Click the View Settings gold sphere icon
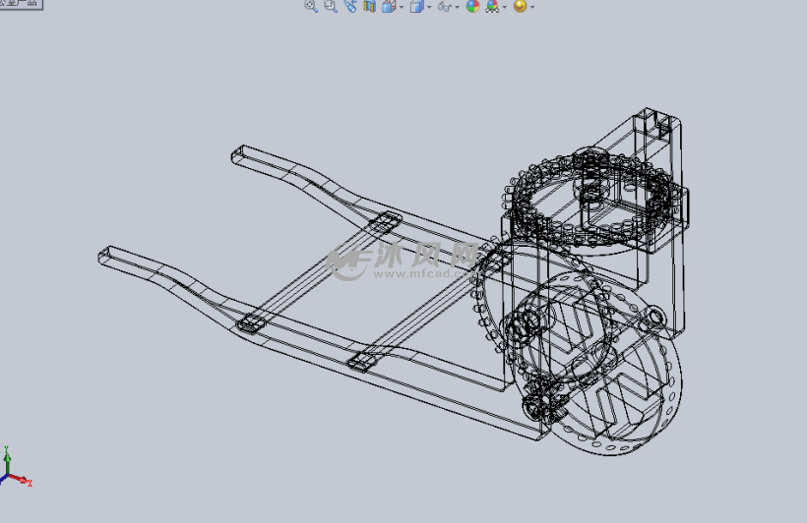 click(x=521, y=6)
